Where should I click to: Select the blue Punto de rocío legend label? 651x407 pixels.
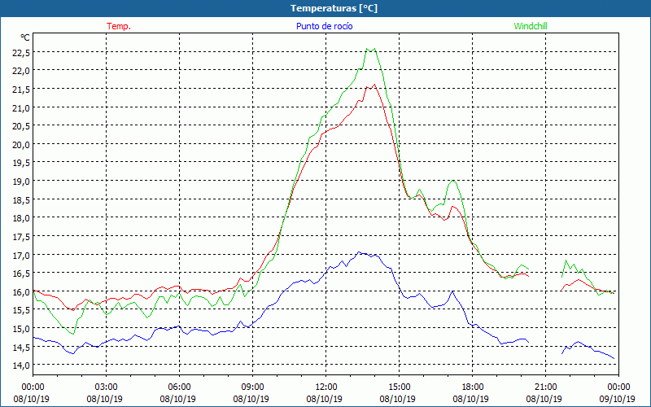324,26
